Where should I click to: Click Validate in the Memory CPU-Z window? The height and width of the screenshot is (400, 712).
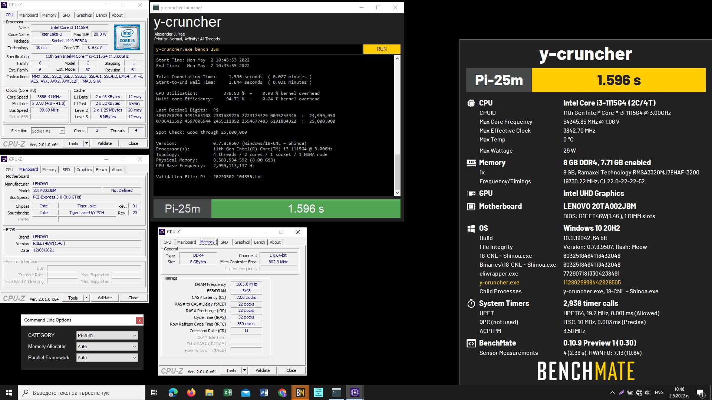coord(263,370)
